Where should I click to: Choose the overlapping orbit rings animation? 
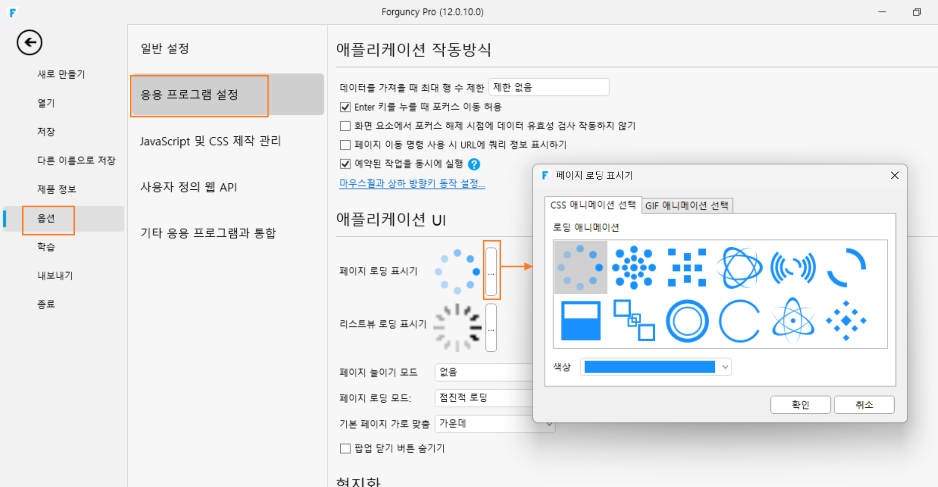click(x=740, y=267)
